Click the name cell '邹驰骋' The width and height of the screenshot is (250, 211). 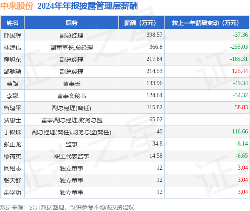point(12,72)
